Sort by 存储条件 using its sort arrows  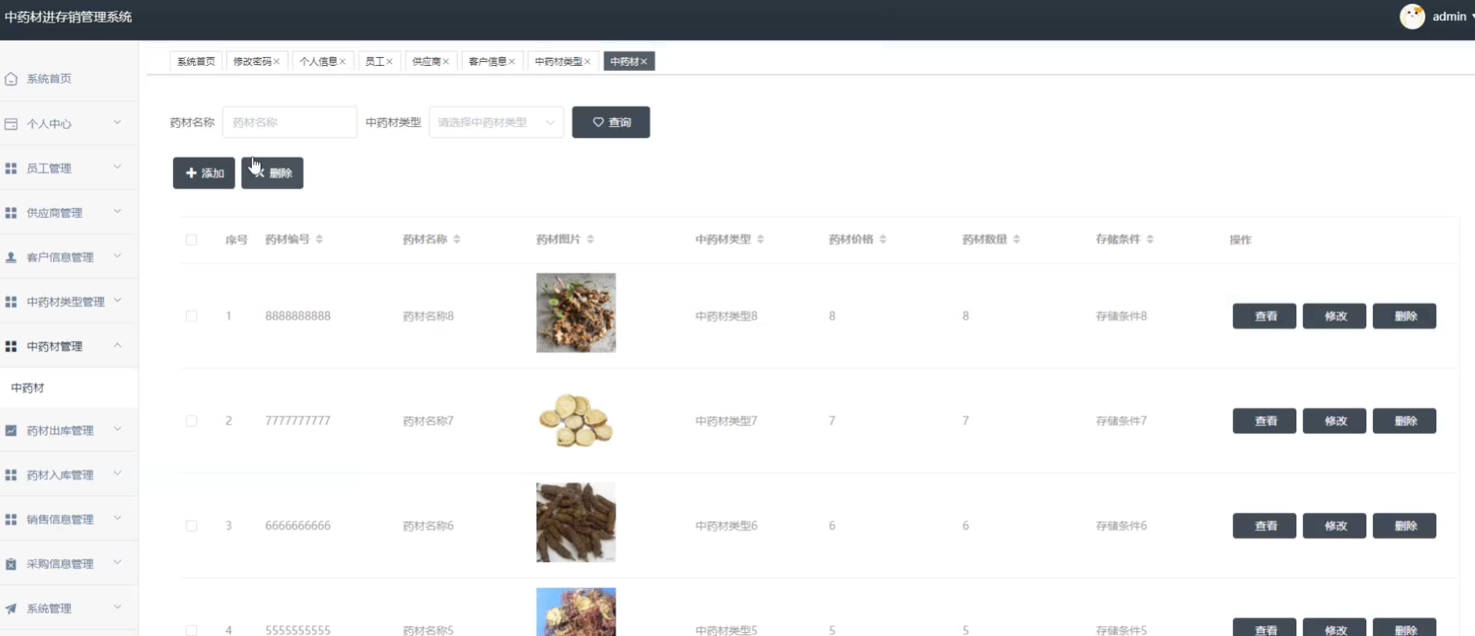[x=1150, y=240]
